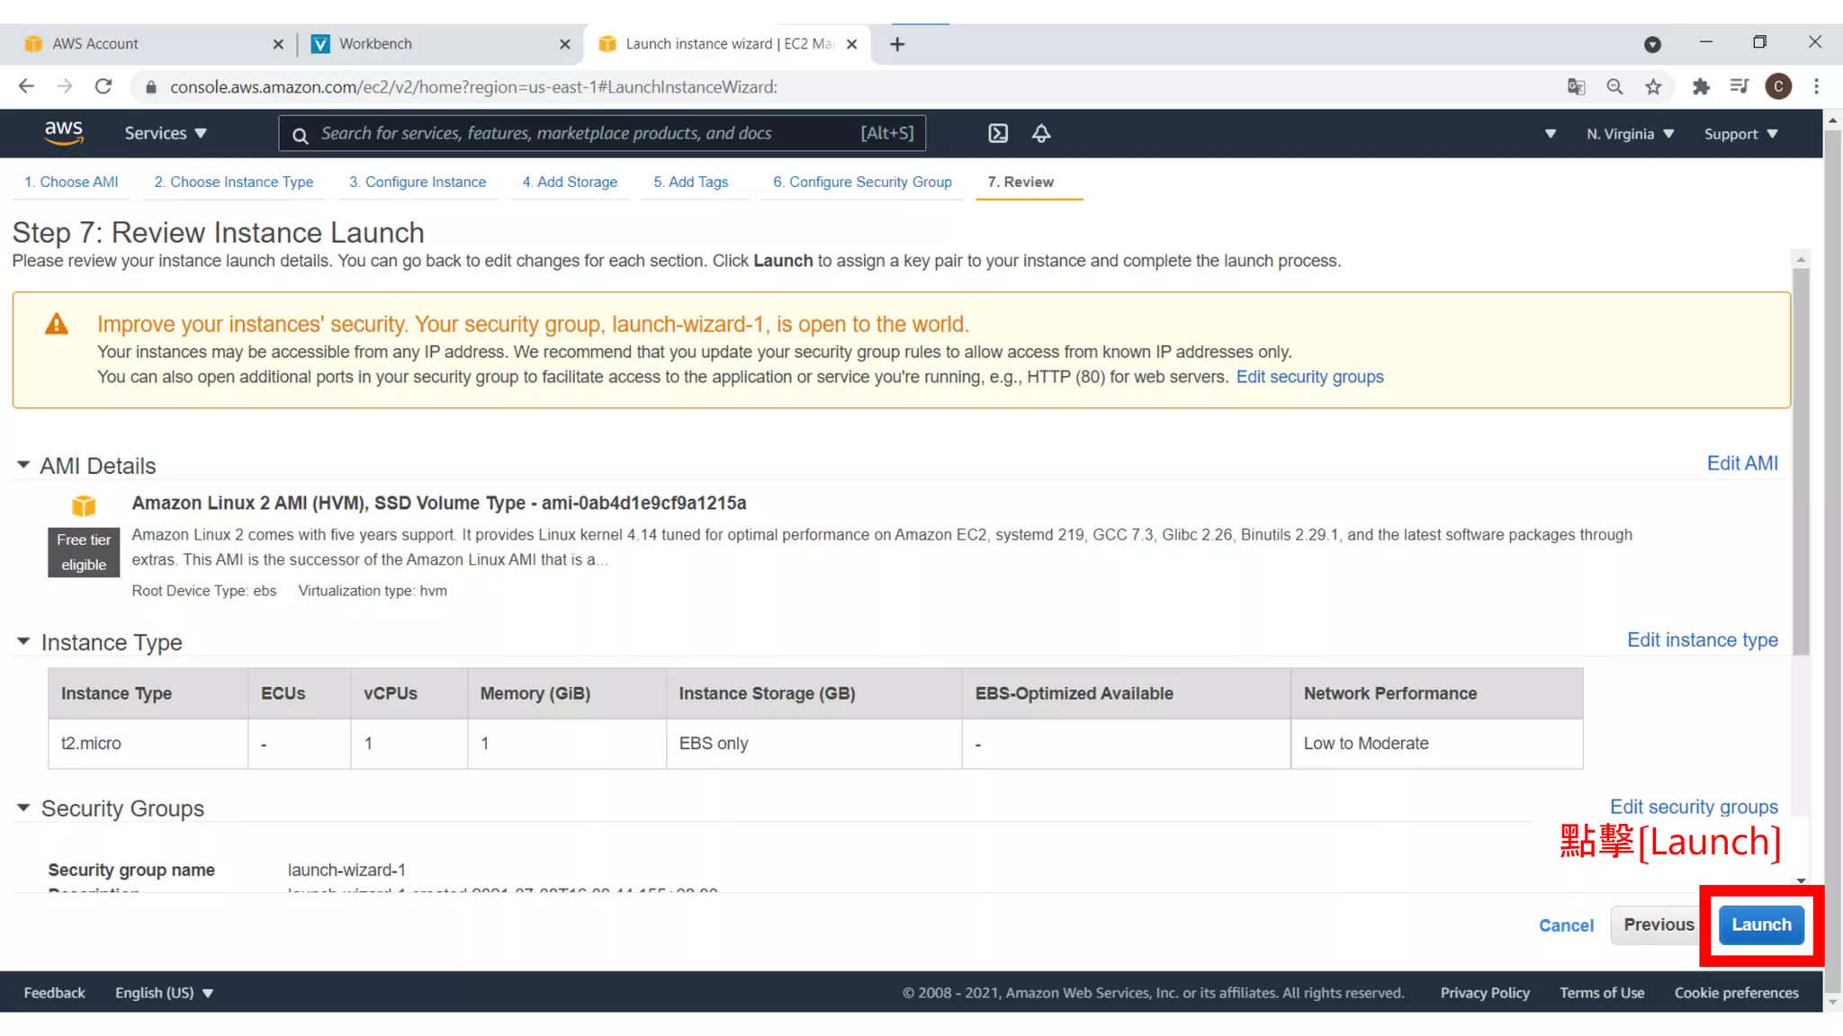Open AWS CloudShell terminal icon
Screen dimensions: 1843x1036
[998, 134]
